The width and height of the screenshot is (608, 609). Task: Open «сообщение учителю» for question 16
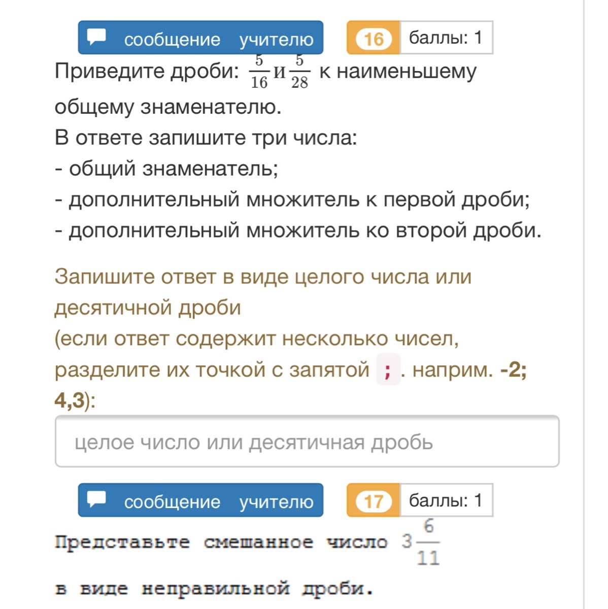(x=200, y=38)
